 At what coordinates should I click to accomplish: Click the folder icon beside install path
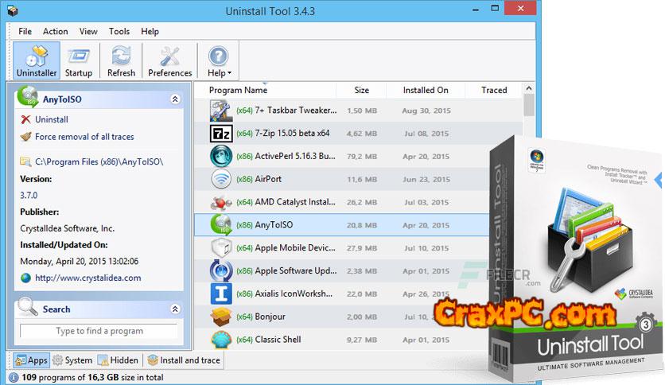[x=26, y=161]
